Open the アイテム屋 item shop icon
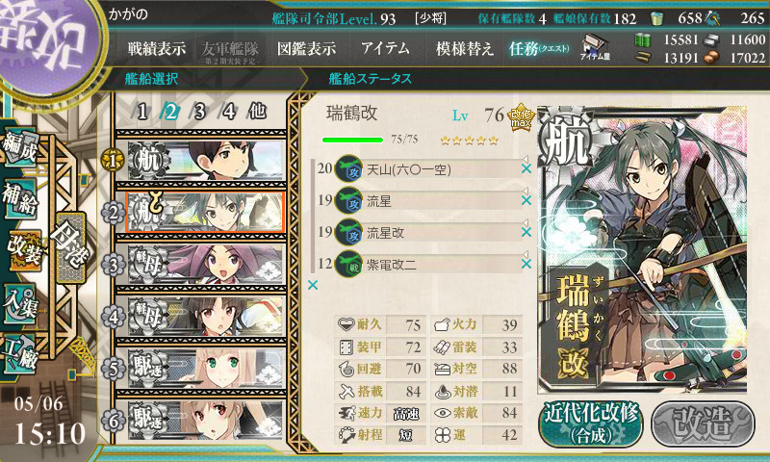This screenshot has width=770, height=462. coord(595,47)
